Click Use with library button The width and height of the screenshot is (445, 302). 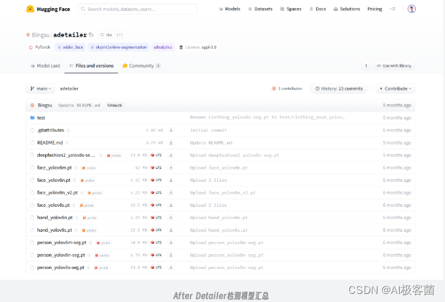394,66
